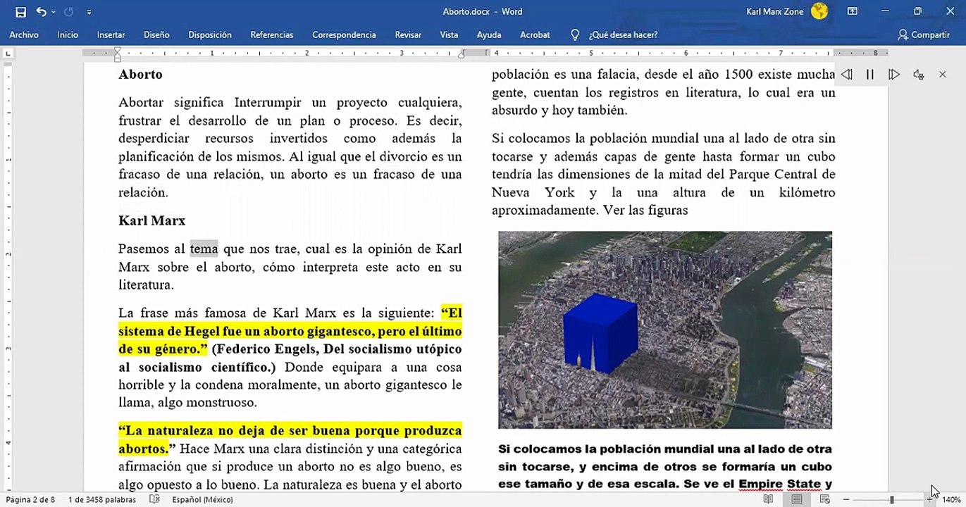Switch to the Correspondencia tab
This screenshot has width=966, height=507.
(x=344, y=35)
